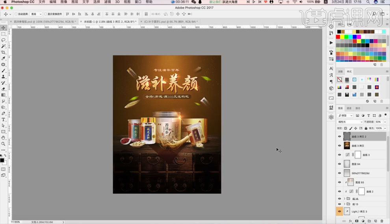Open the auto-select 图层 dropdown

36,14
